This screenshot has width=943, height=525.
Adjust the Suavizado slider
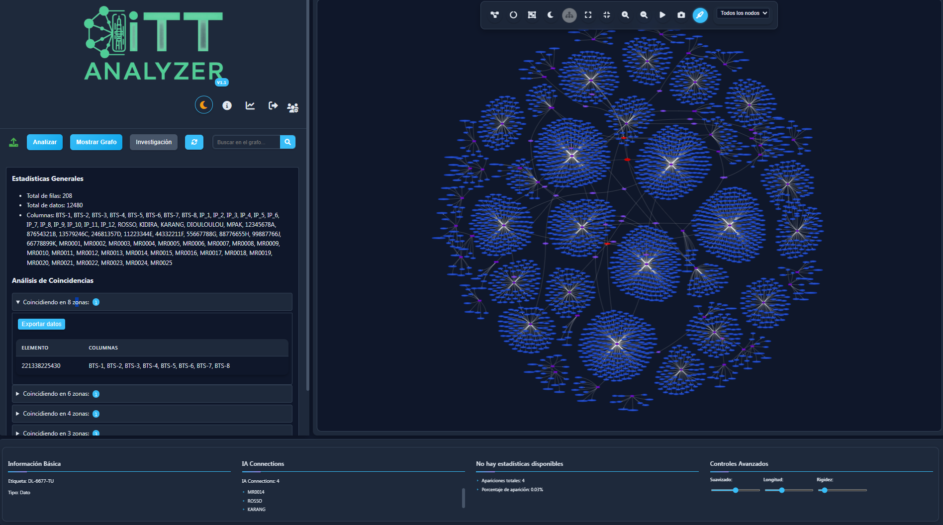(x=735, y=490)
